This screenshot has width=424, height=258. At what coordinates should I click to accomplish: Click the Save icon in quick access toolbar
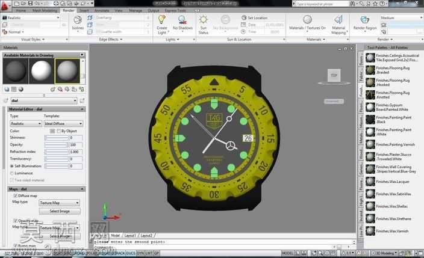31,4
